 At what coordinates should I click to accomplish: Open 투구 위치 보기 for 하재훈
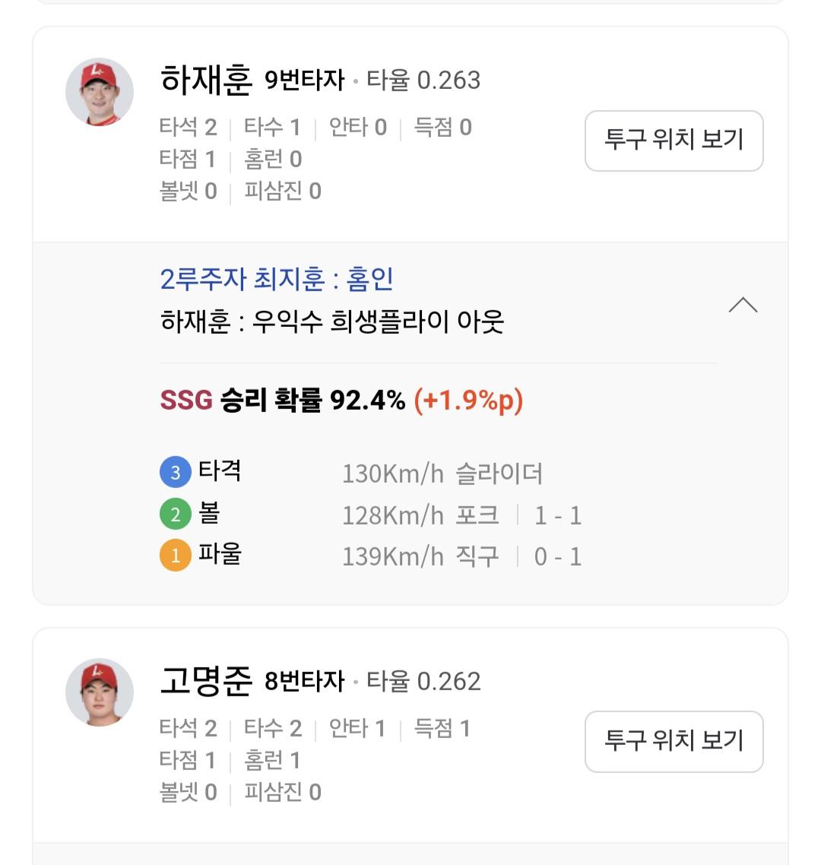pos(674,141)
